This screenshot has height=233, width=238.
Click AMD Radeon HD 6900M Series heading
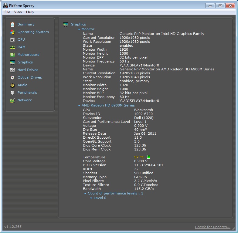click(x=108, y=105)
